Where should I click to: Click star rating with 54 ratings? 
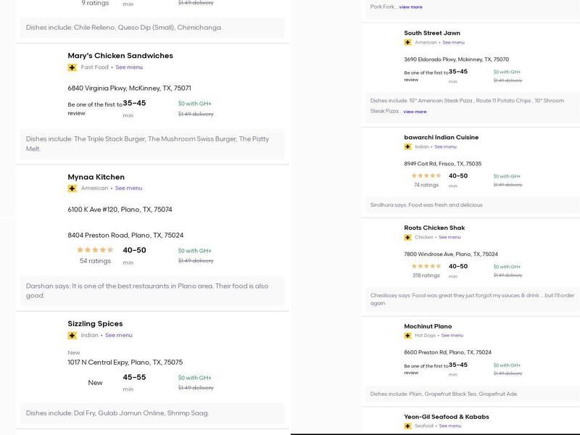click(95, 250)
